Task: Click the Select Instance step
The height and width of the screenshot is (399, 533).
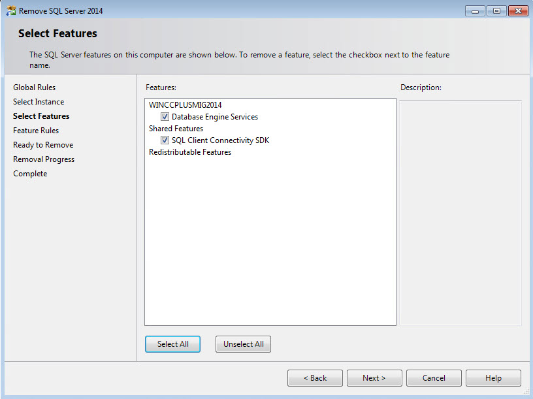Action: tap(39, 102)
